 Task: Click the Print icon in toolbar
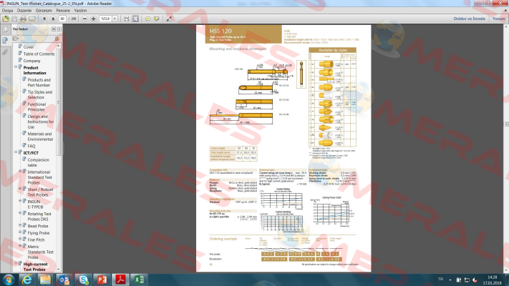(23, 19)
